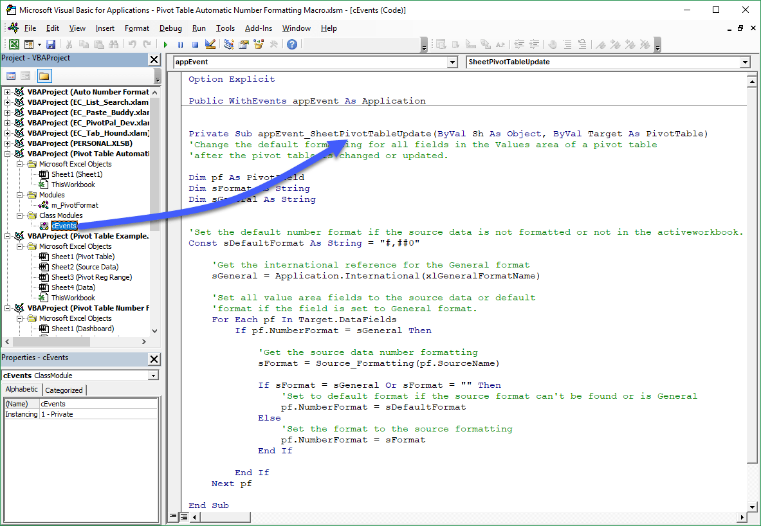The height and width of the screenshot is (526, 761).
Task: Open the Object Browser icon
Action: pos(259,44)
